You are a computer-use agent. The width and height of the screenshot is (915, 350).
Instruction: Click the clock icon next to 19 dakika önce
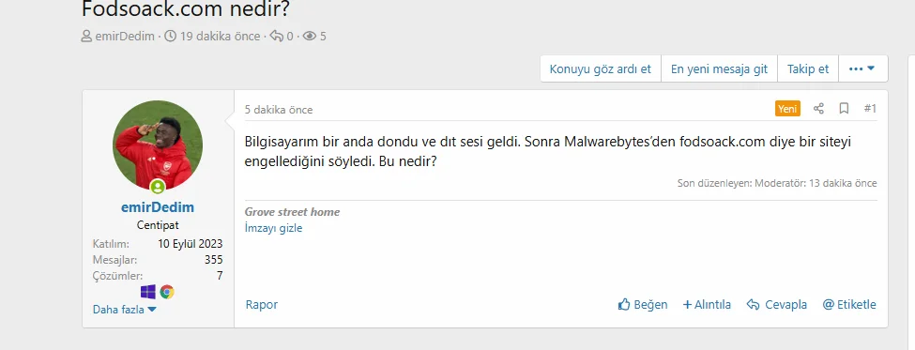coord(171,37)
